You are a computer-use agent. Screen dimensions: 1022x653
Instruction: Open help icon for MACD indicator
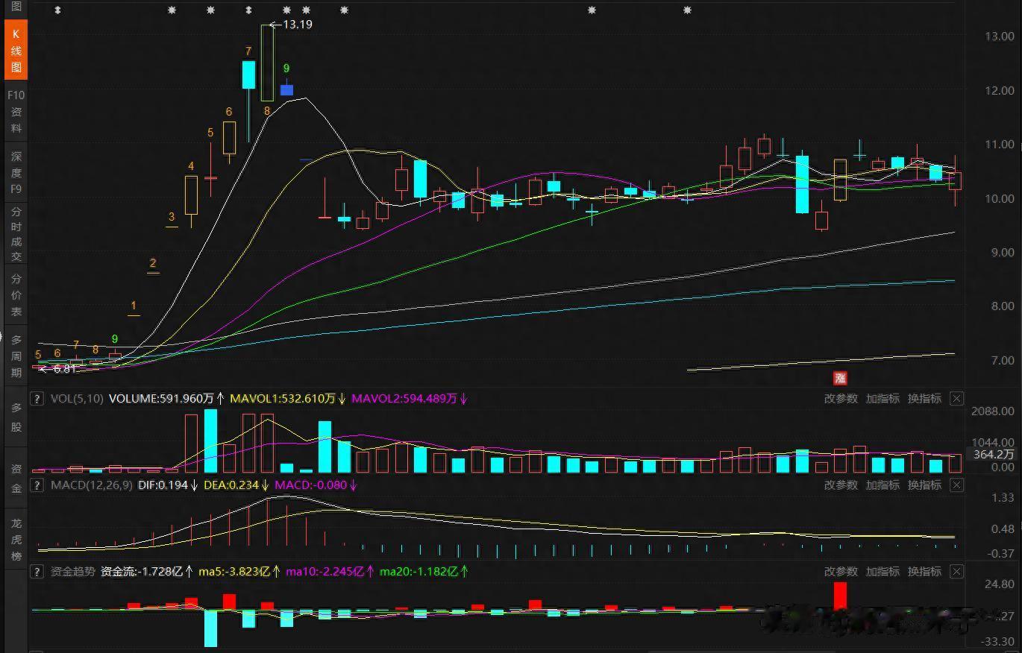pos(35,485)
